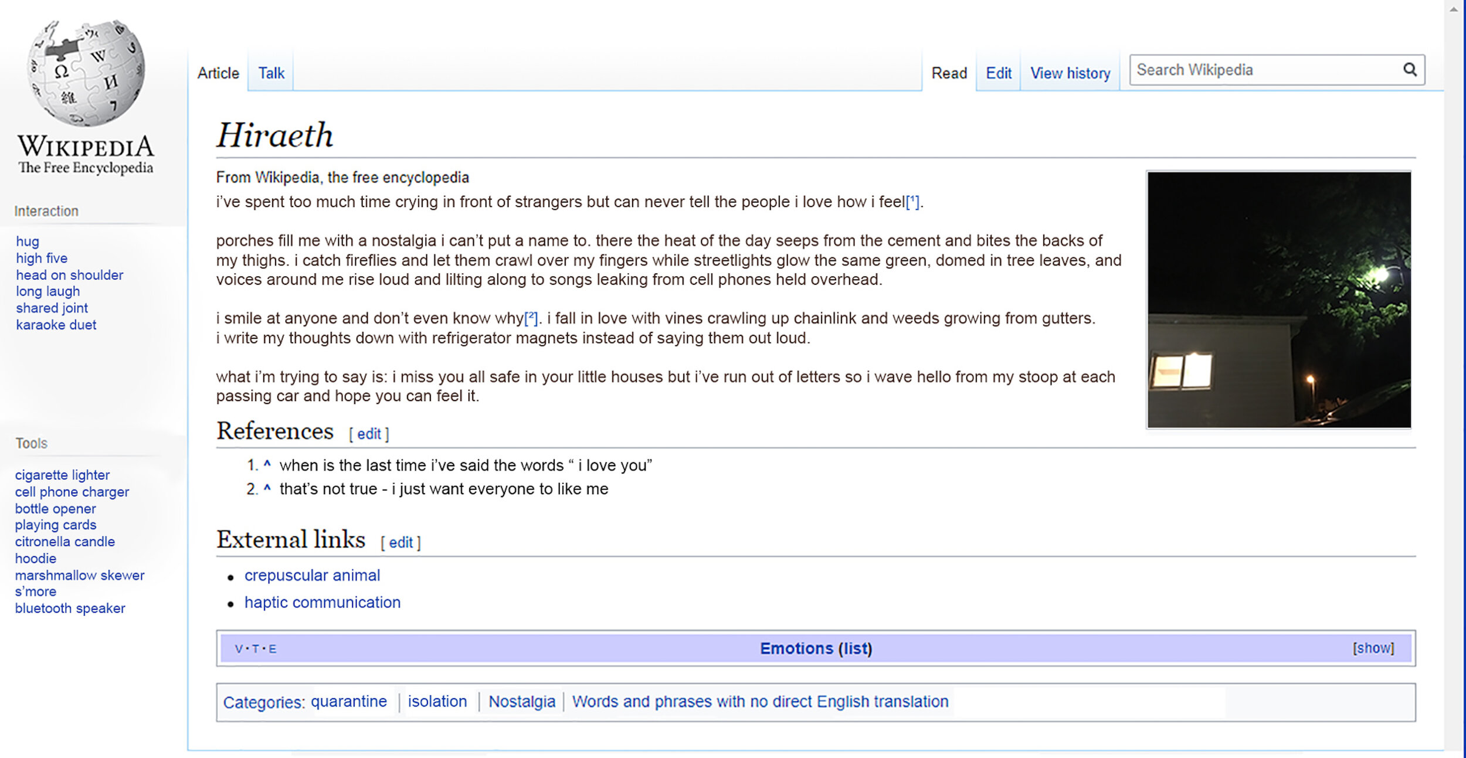Click the high five sidebar link

click(x=42, y=258)
